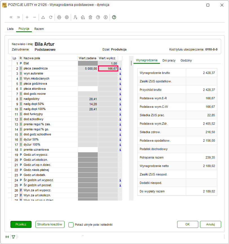Click the Przelicz button
Screen dimensions: 229x244
tap(21, 224)
